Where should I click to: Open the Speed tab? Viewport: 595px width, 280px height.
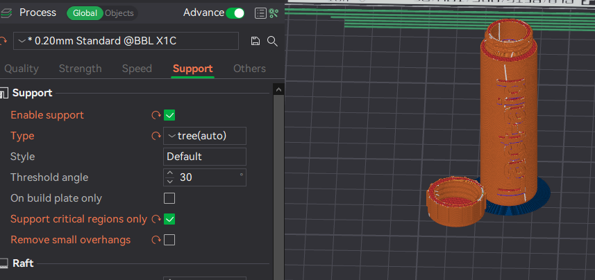click(x=137, y=69)
